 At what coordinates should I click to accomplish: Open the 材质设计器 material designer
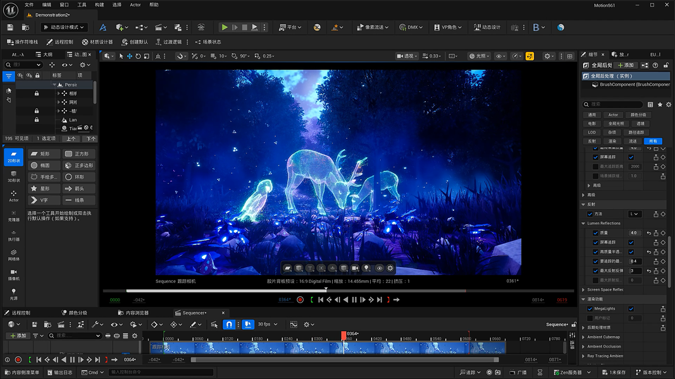click(97, 42)
